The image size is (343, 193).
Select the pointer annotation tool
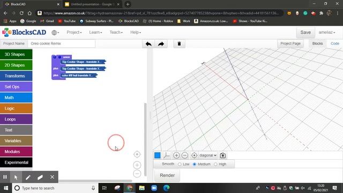pyautogui.click(x=16, y=177)
